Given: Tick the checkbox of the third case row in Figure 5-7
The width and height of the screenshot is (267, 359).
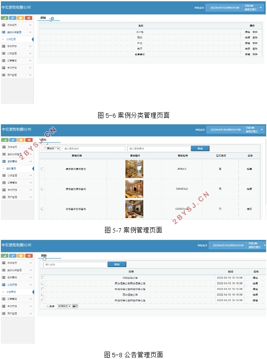Looking at the screenshot, I should pos(42,209).
